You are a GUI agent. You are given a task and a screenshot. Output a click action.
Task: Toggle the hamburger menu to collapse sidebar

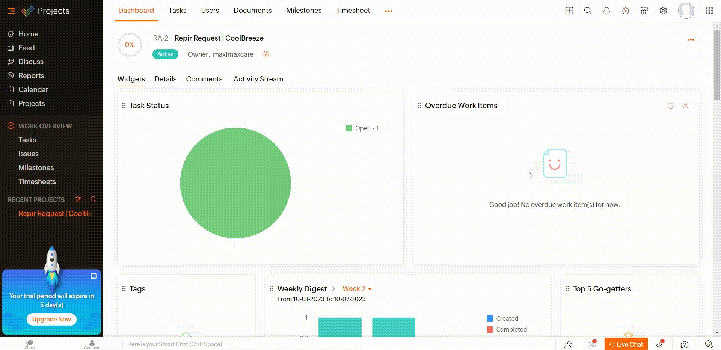click(x=11, y=11)
